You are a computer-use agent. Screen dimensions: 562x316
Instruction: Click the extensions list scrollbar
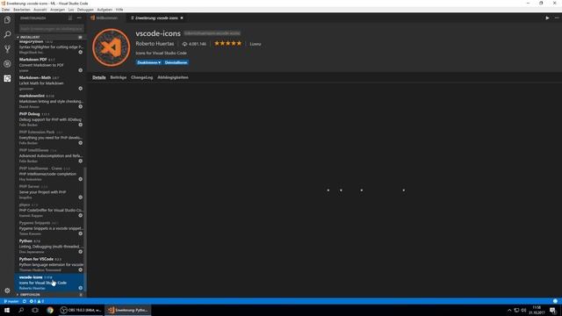coord(85,229)
